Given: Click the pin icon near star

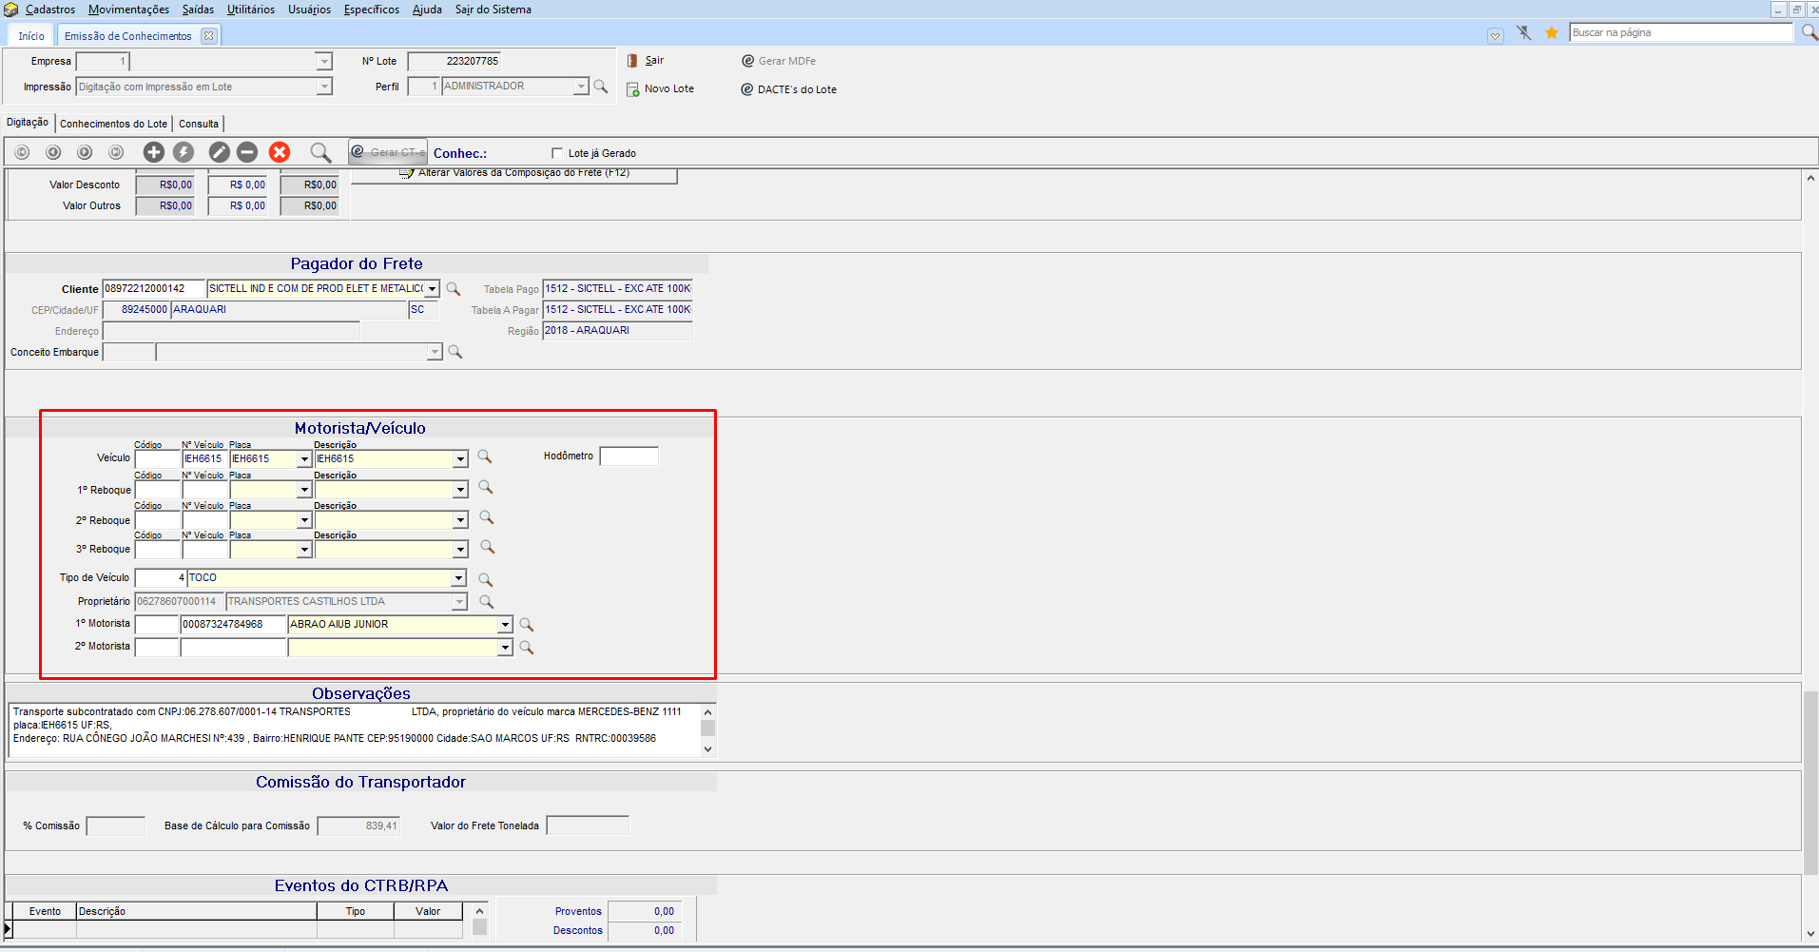Looking at the screenshot, I should tap(1524, 33).
